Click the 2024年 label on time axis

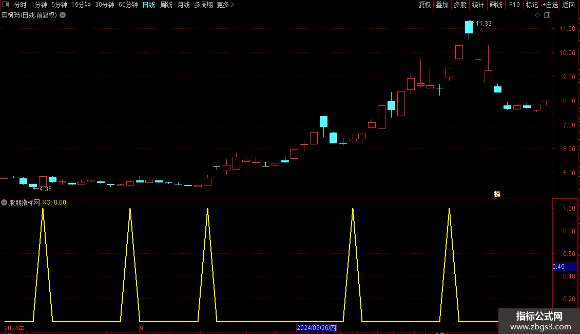(14, 328)
